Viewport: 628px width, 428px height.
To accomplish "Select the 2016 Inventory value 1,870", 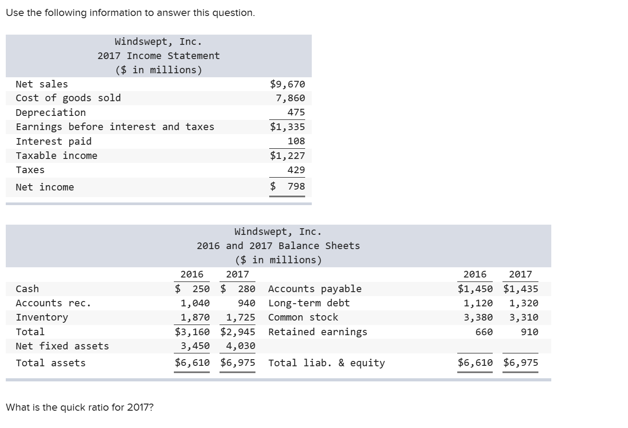I will tap(195, 317).
